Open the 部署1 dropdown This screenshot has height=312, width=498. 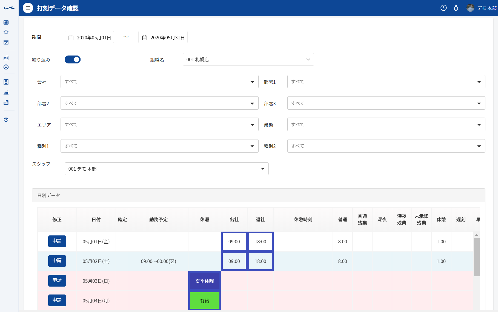(386, 82)
